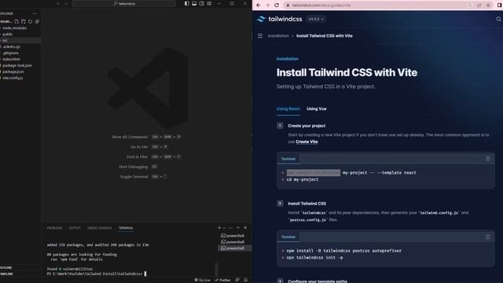Collapse all folders in VS Code explorer
This screenshot has height=283, width=503.
pos(37,21)
